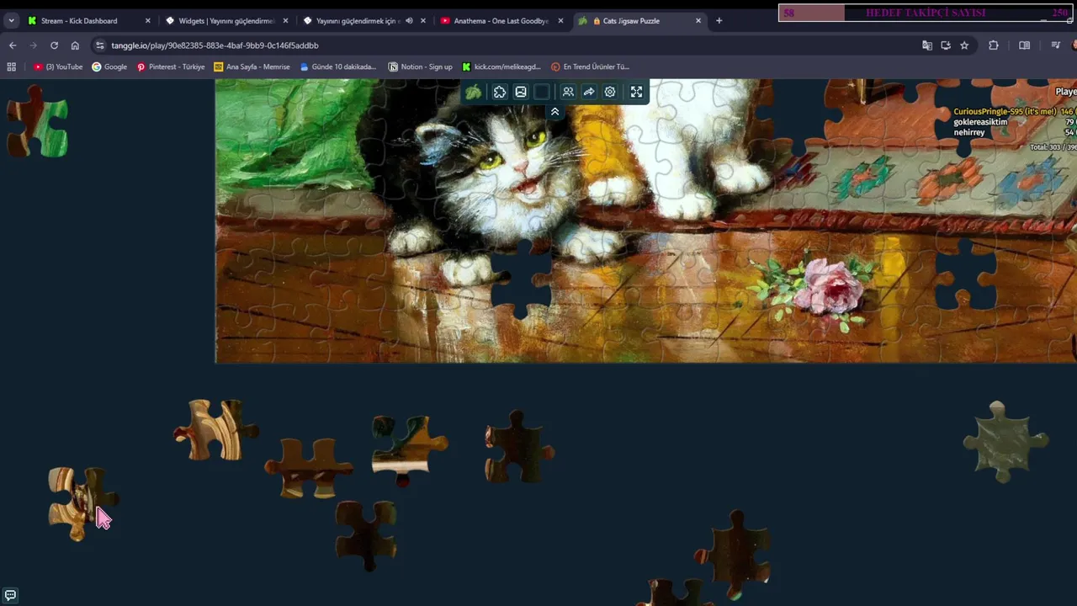This screenshot has height=606, width=1077.
Task: Click the pink rose in the assembled puzzle
Action: click(x=830, y=286)
